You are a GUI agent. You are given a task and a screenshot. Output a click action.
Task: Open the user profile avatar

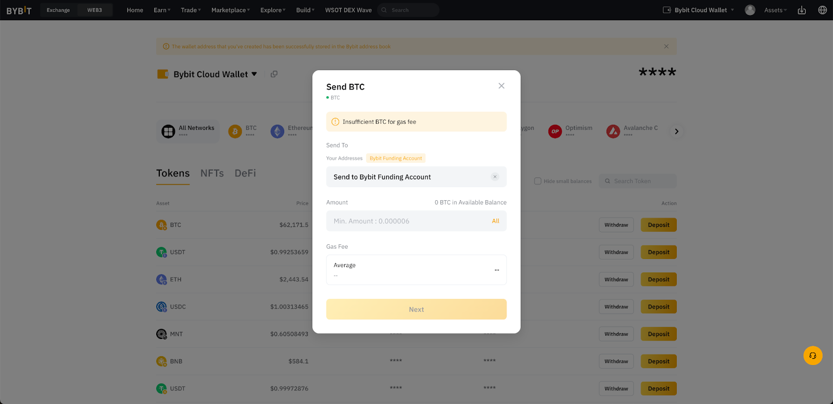(750, 10)
